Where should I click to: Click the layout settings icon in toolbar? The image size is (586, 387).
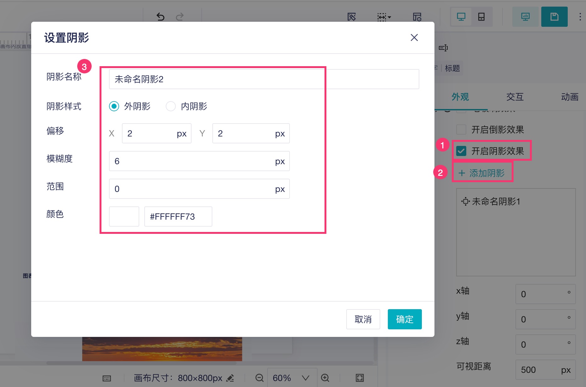click(417, 17)
